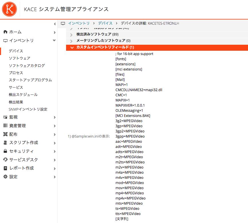Click the OLEMessaging=1 line
248x223 pixels.
click(129, 111)
